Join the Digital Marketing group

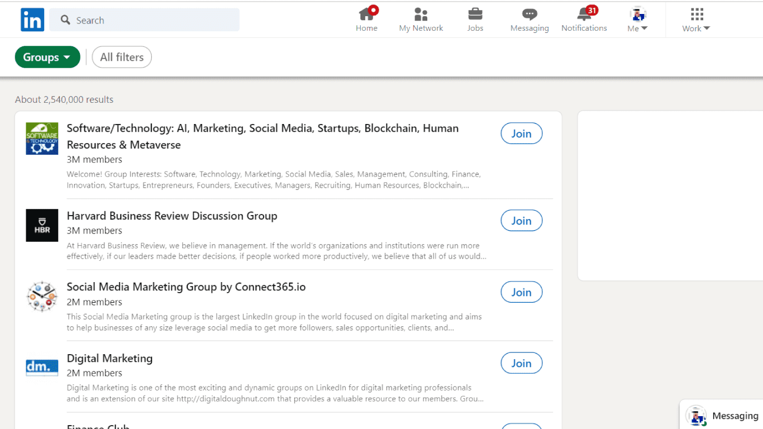(521, 363)
